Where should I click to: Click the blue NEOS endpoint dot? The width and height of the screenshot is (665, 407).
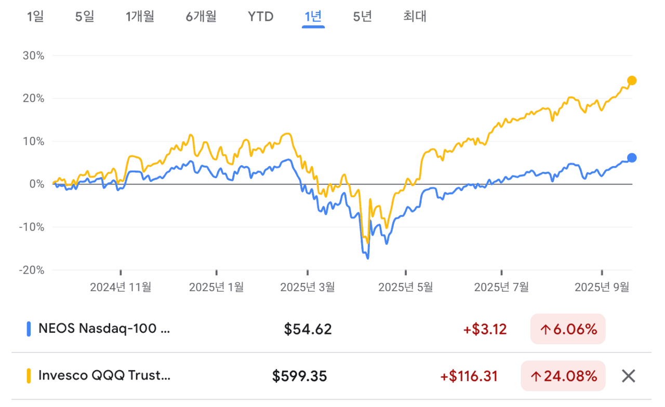(x=632, y=158)
